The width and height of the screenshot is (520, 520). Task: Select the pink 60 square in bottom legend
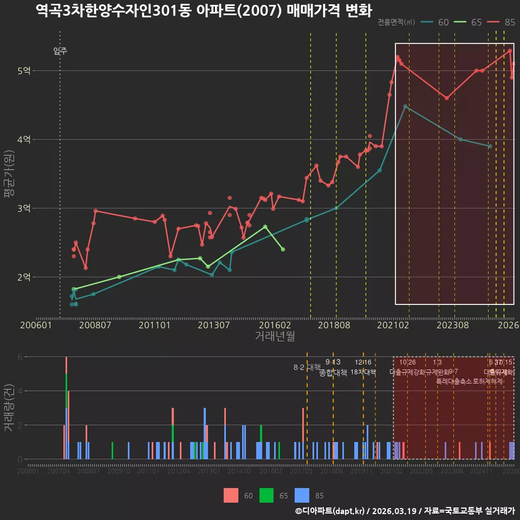pos(231,496)
